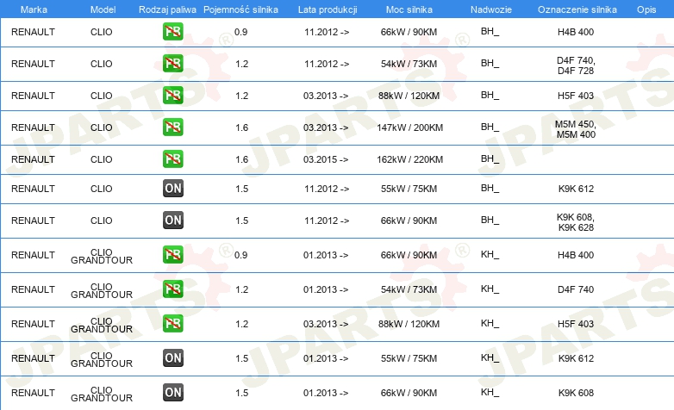
Task: Click 162kW / 220KM power cell
Action: click(x=409, y=159)
